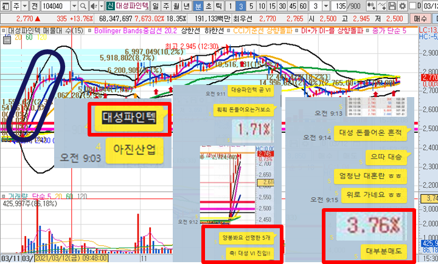
Task: Set interval to 45 minutes
Action: point(293,6)
